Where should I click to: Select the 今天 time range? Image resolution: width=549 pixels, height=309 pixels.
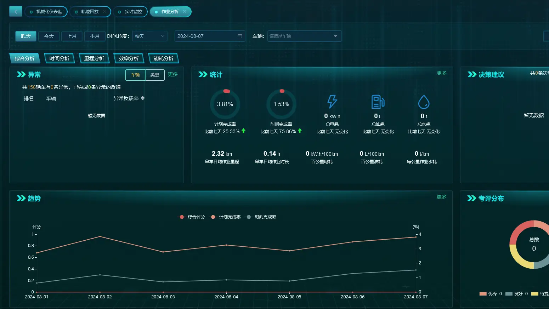(x=49, y=36)
